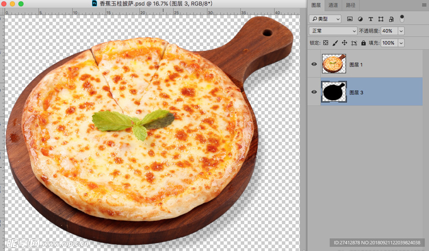Click the 锁定 label

tap(315, 43)
